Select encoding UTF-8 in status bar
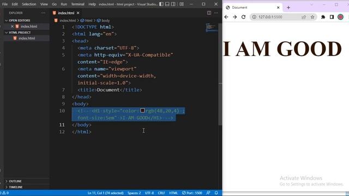The height and width of the screenshot is (196, 349). point(149,193)
